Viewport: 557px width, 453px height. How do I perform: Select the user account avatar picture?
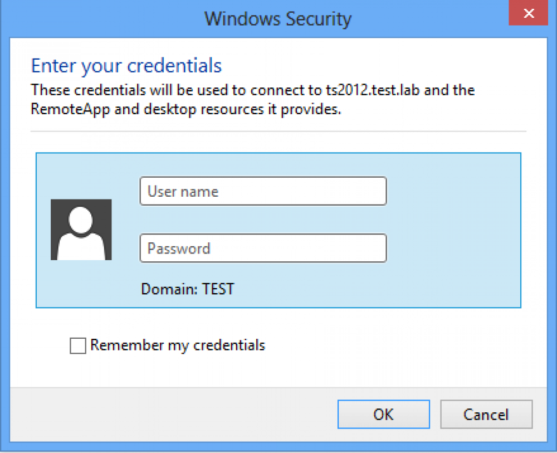81,230
